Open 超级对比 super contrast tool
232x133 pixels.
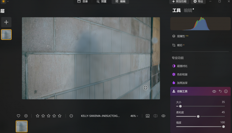(180, 66)
